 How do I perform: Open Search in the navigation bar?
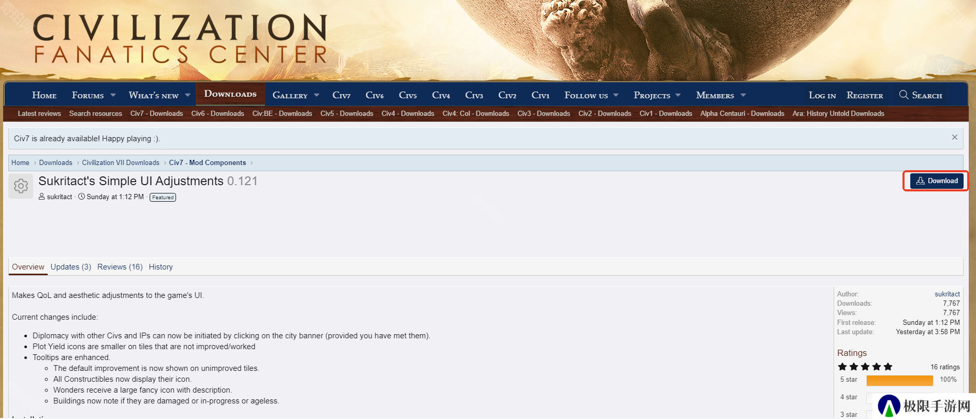(921, 95)
